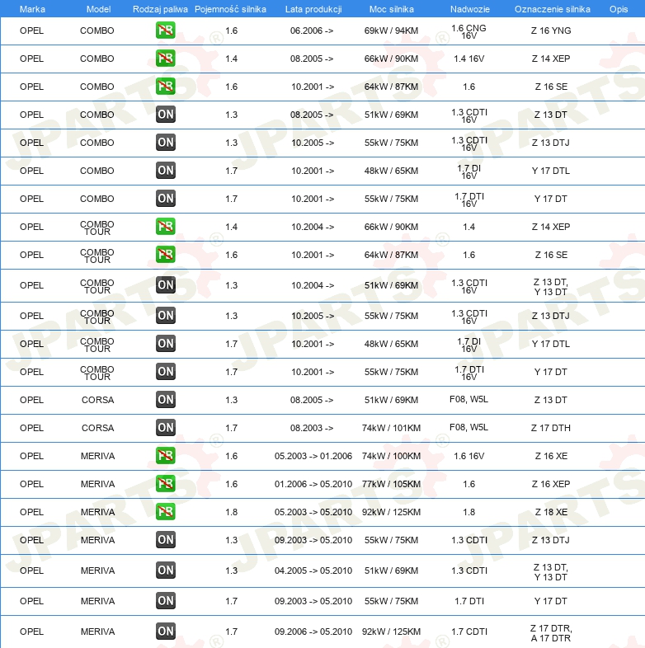Viewport: 645px width, 648px height.
Task: Select the date range 04.2005 -> 05.2010
Action: point(313,571)
